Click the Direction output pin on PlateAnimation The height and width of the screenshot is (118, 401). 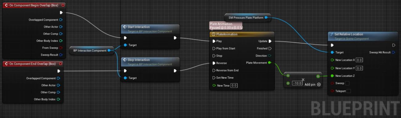tap(270, 56)
